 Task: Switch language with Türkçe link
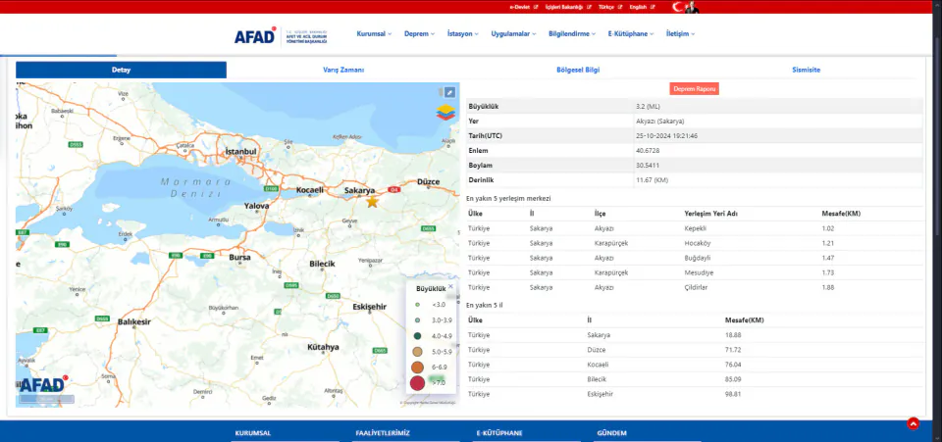(x=606, y=7)
